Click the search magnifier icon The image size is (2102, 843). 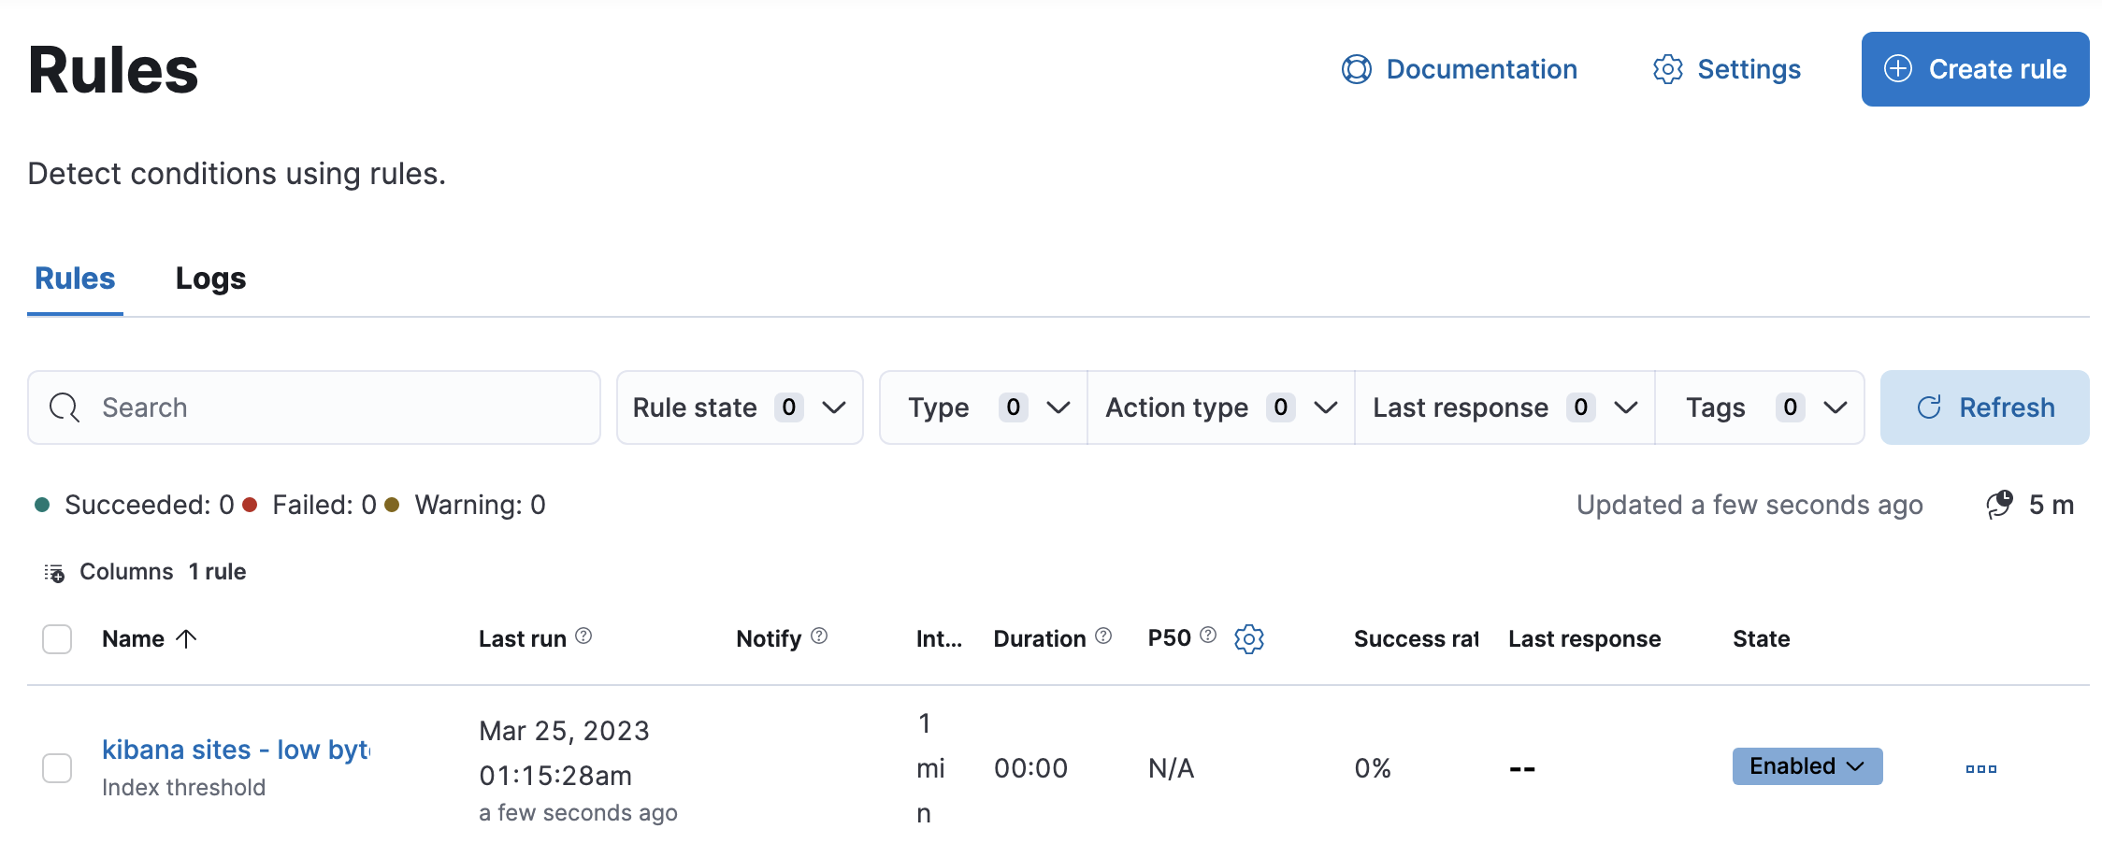(x=64, y=407)
